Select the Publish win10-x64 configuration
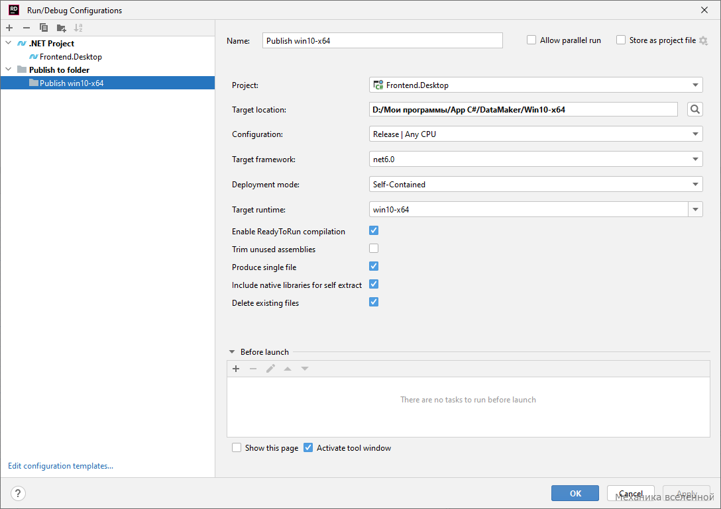721x509 pixels. click(x=107, y=83)
